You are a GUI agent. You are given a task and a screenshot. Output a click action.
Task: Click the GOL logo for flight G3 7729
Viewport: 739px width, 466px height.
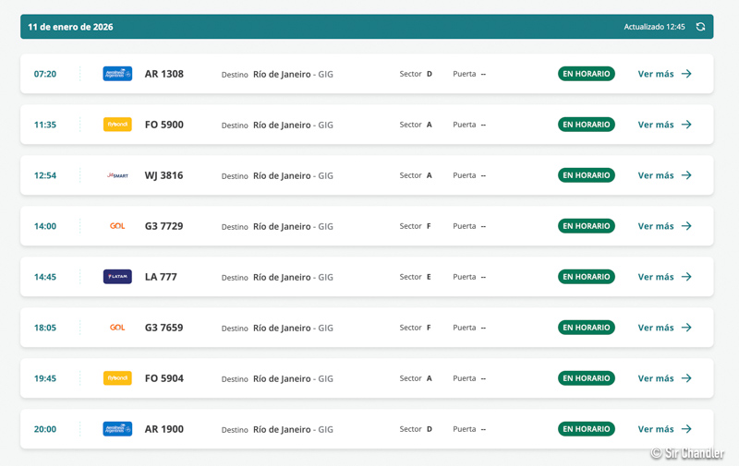[117, 226]
